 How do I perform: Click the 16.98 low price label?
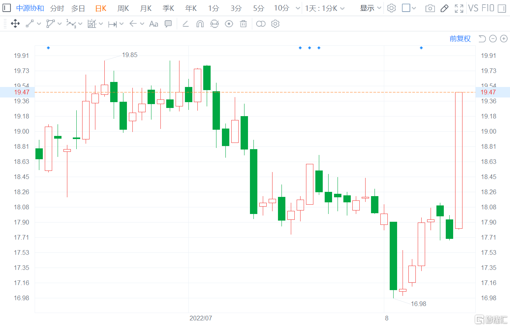tap(419, 304)
